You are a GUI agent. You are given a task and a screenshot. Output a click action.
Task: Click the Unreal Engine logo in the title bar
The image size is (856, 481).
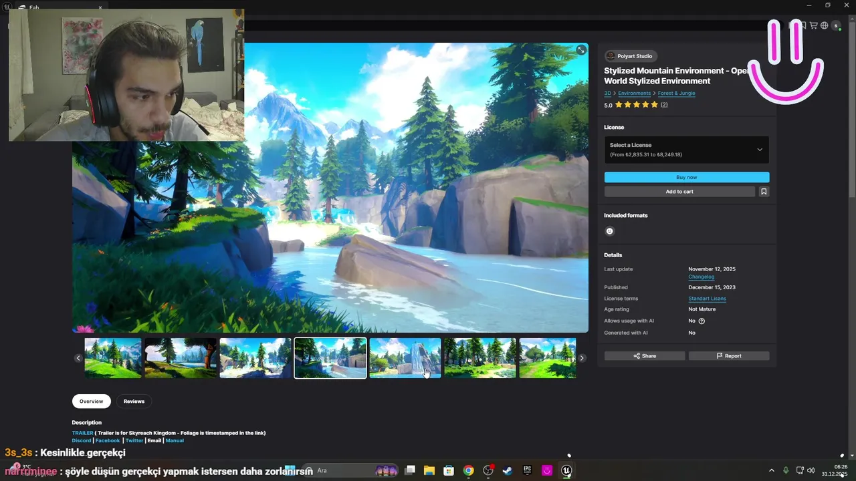[7, 7]
